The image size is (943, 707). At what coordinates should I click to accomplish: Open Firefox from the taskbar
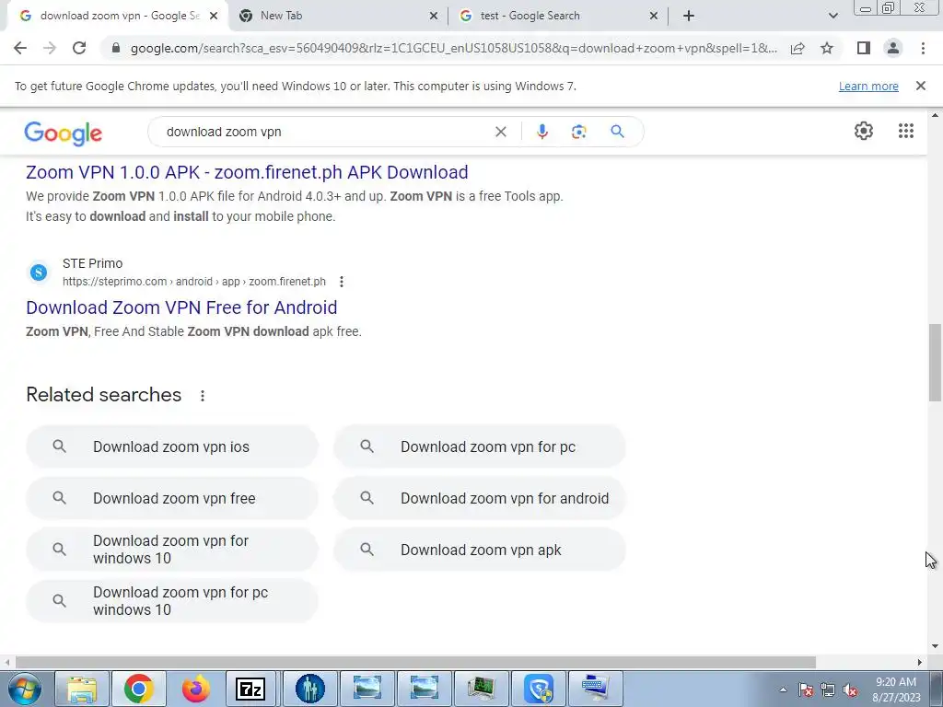click(x=196, y=689)
